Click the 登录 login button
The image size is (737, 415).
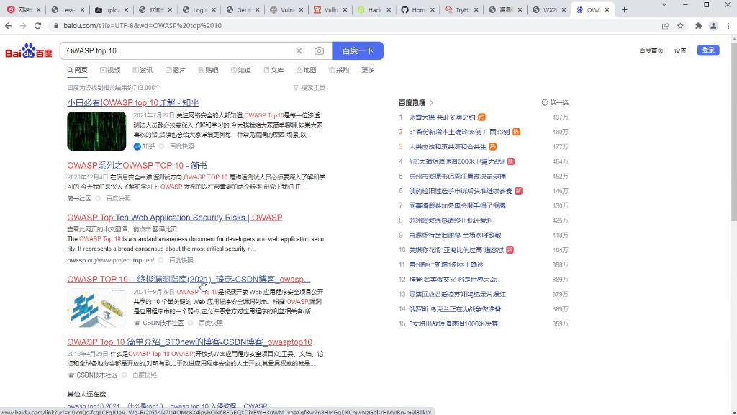pos(708,50)
